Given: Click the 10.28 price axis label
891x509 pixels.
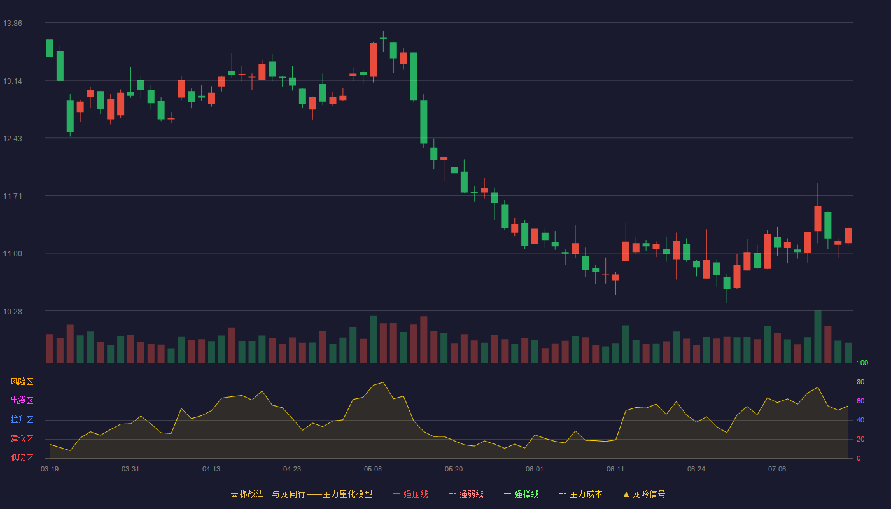Looking at the screenshot, I should click(x=13, y=311).
